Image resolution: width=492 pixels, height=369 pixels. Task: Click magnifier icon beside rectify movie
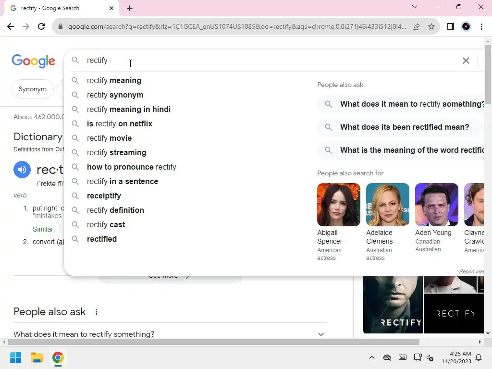(75, 138)
